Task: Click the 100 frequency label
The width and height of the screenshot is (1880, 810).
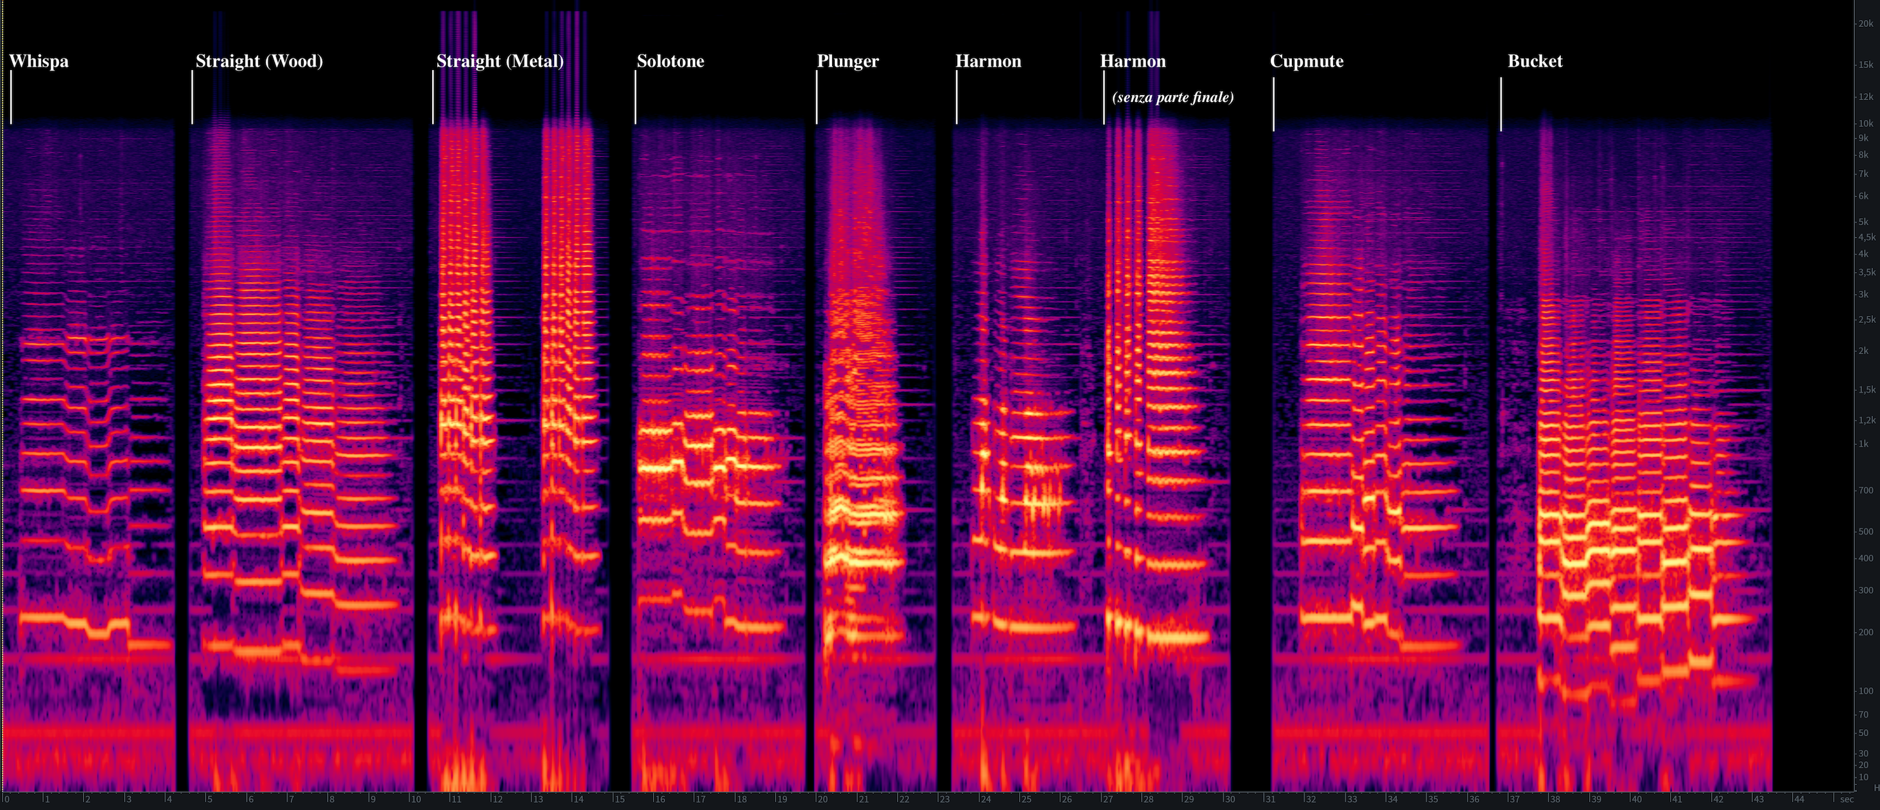Action: (1865, 691)
